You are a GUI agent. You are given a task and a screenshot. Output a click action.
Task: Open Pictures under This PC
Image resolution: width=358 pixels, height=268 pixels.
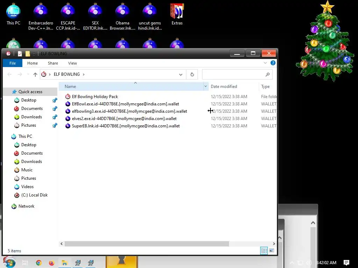click(x=29, y=178)
